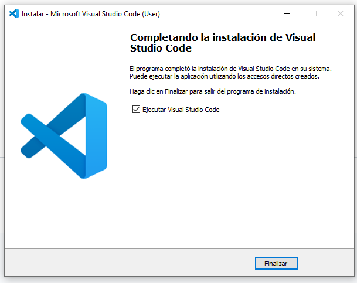The image size is (357, 283).
Task: Uncheck the Ejecutar Visual Studio Code checkbox
Action: 137,110
